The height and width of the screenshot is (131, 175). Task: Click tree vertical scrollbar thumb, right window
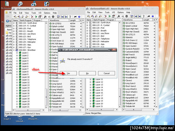pos(120,97)
